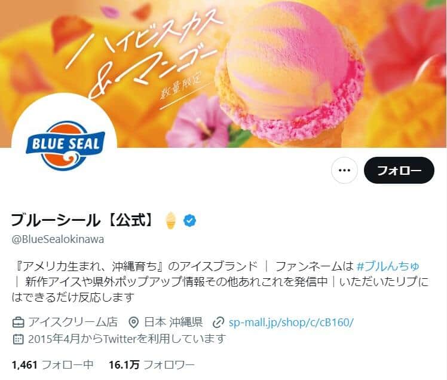Click the calendar joined-date icon

click(x=19, y=339)
